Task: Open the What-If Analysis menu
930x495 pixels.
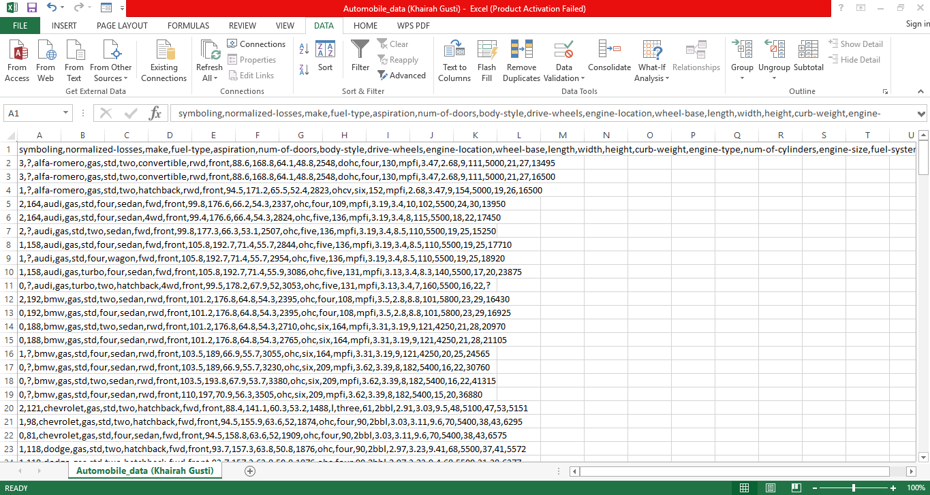Action: coord(652,61)
